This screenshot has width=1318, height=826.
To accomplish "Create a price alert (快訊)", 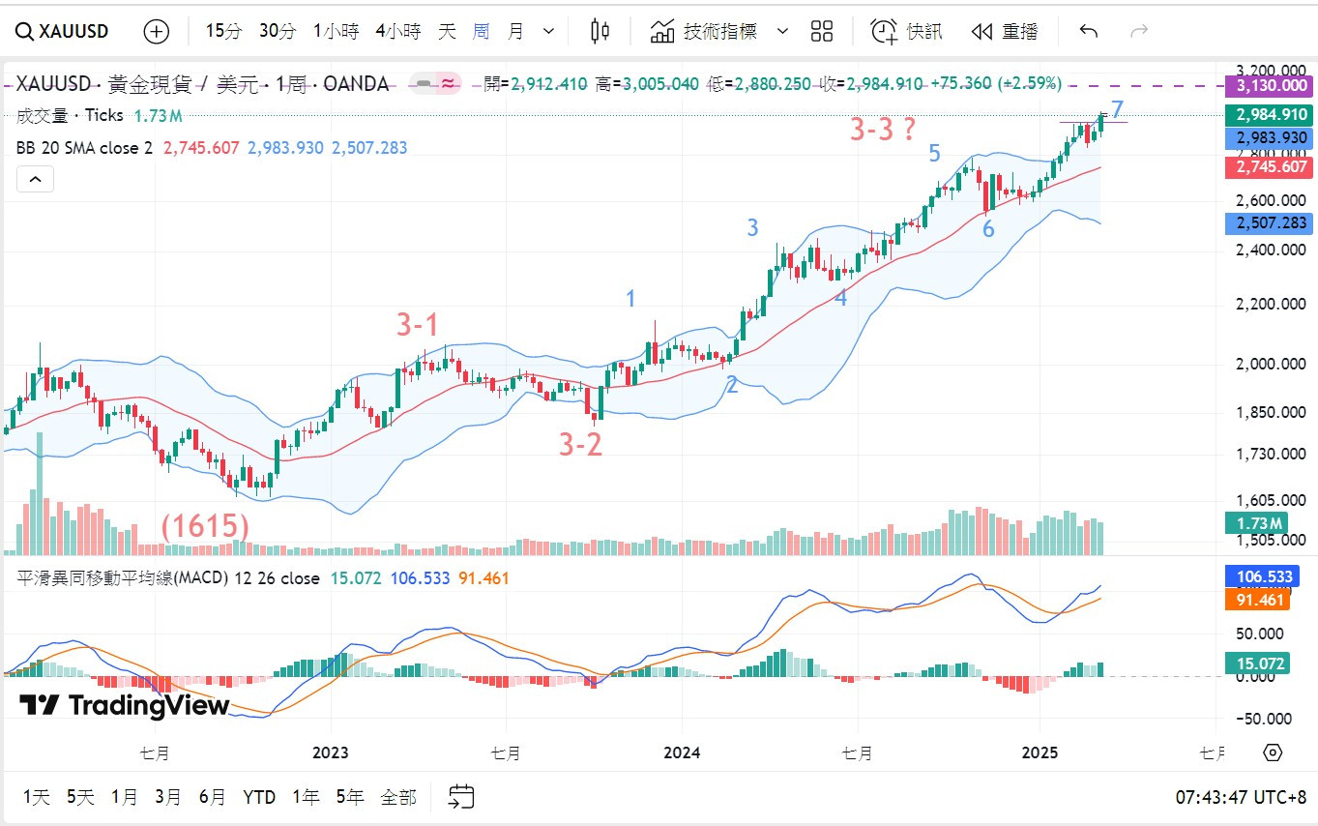I will pyautogui.click(x=906, y=31).
